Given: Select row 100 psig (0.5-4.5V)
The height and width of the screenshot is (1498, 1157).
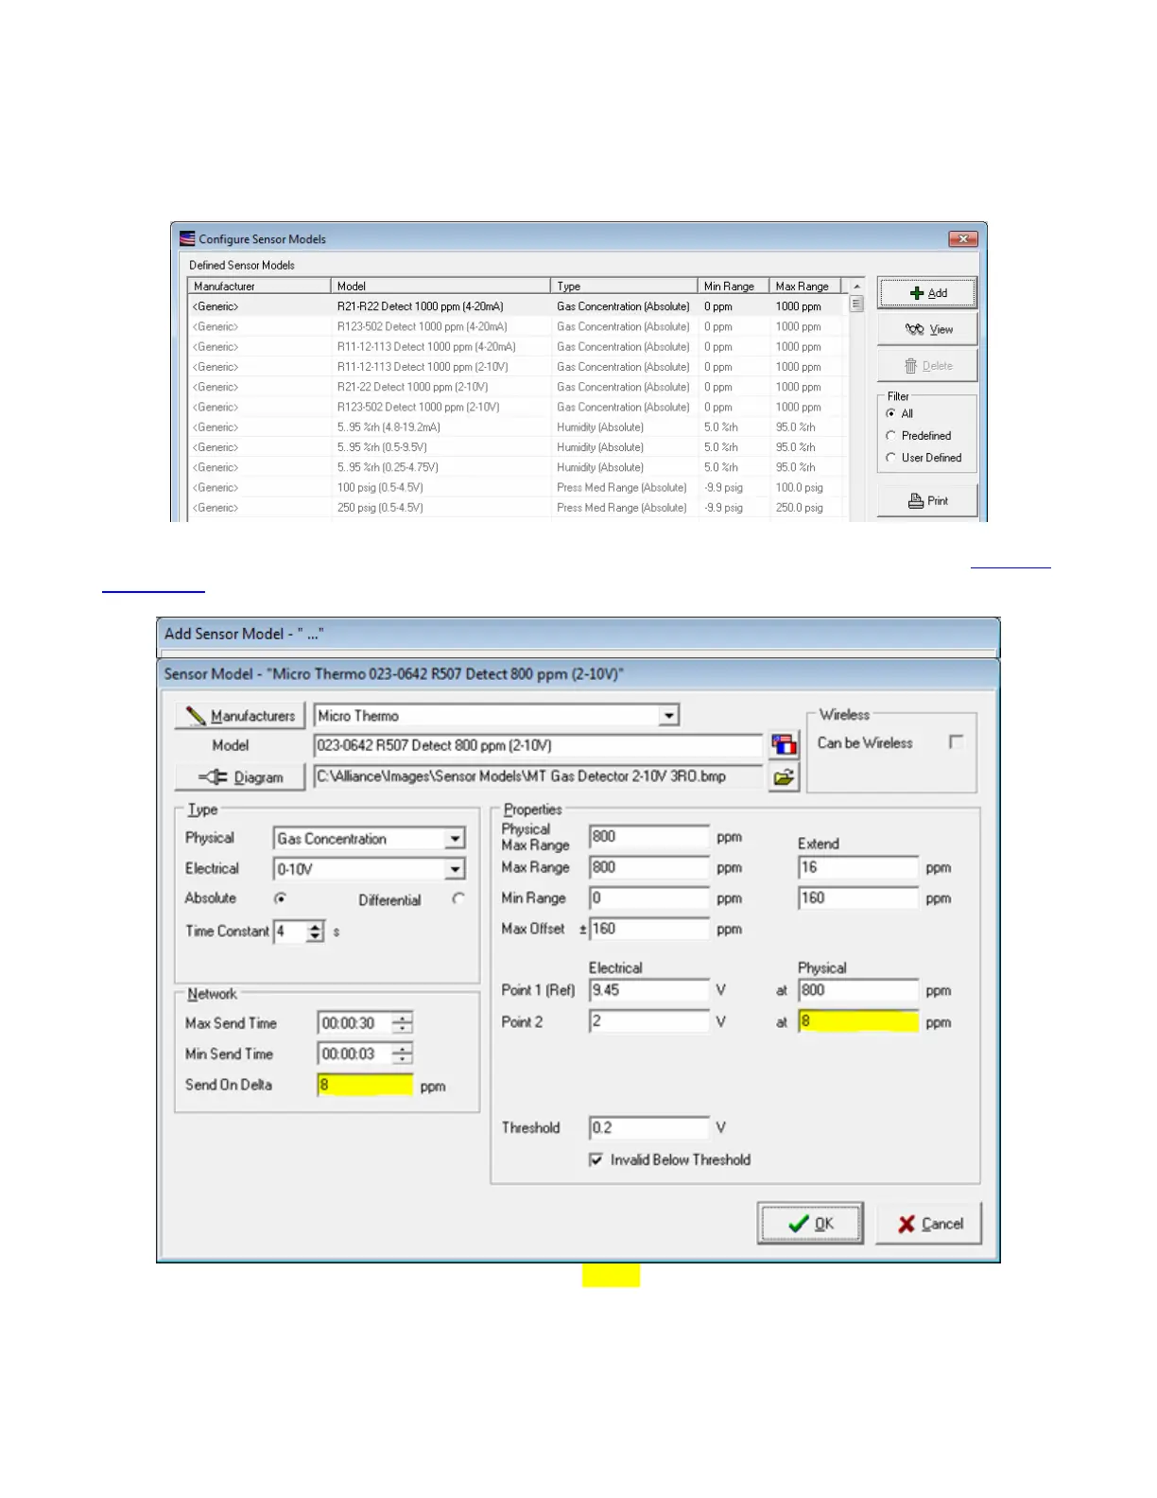Looking at the screenshot, I should [515, 488].
